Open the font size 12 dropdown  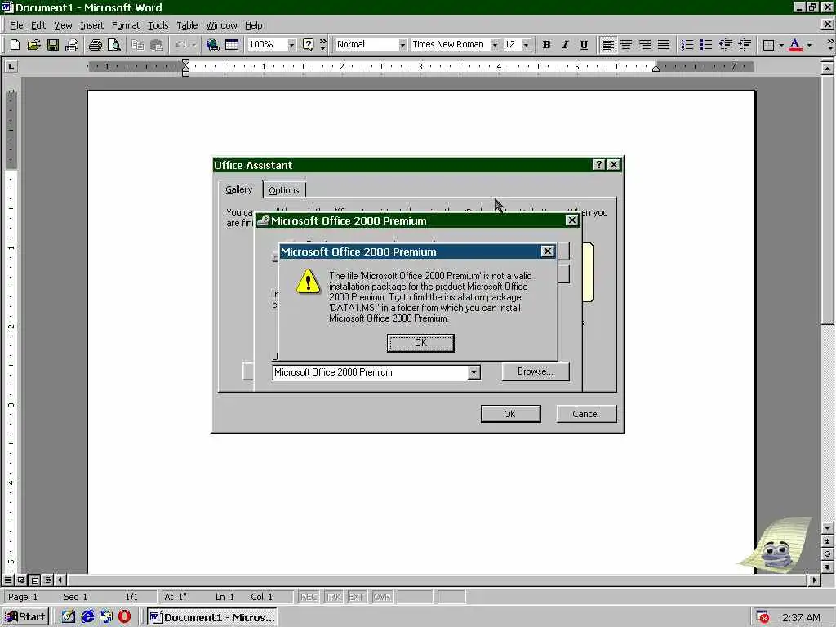click(x=527, y=45)
